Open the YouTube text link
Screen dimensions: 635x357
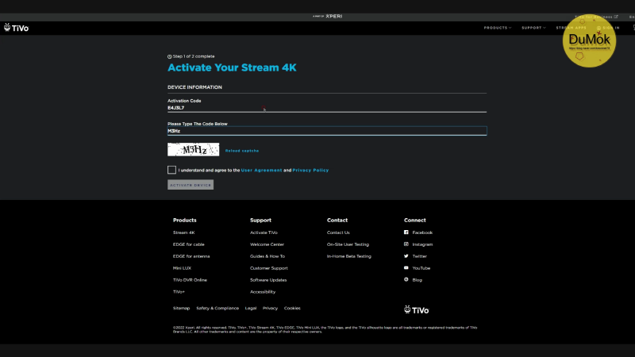tap(421, 268)
